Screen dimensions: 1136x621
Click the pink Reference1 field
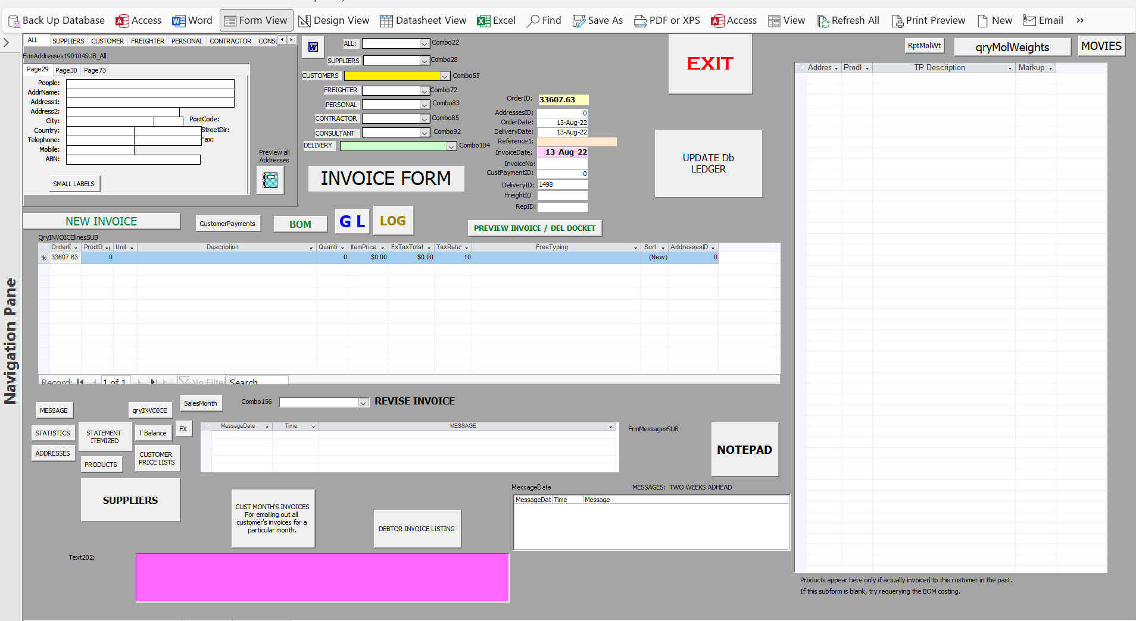pyautogui.click(x=577, y=142)
